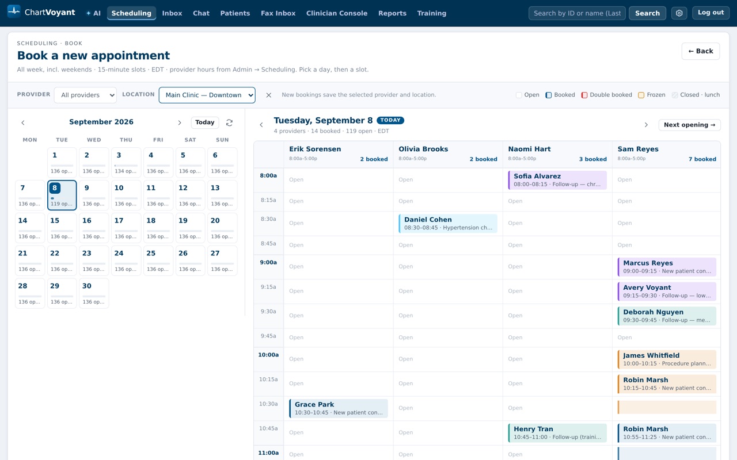Click the Frozen legend swatch
The width and height of the screenshot is (737, 460).
coord(641,95)
